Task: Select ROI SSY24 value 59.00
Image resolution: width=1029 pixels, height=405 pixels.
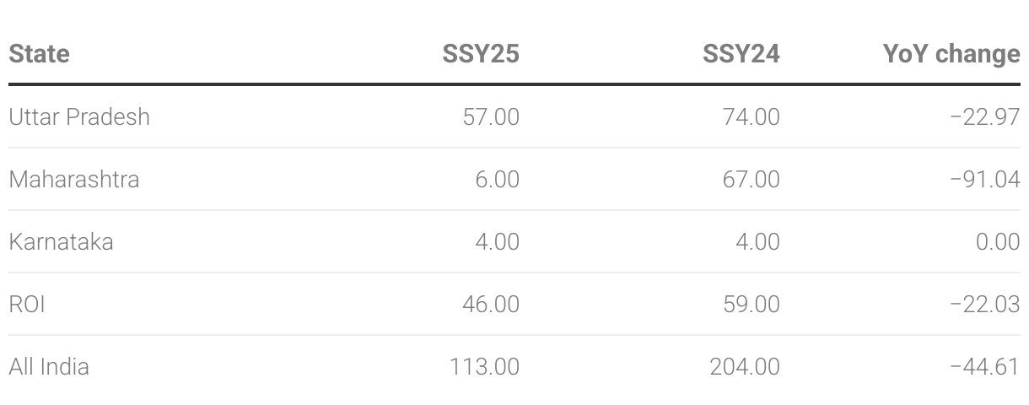Action: [752, 304]
